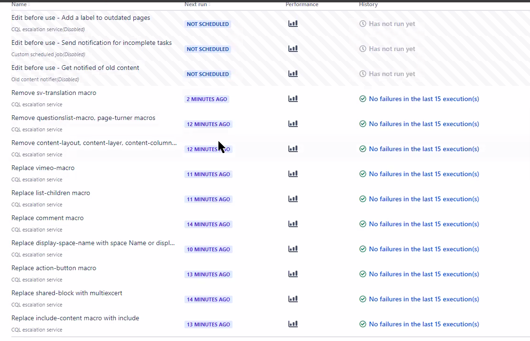
Task: Open performance chart for Add a label to outdated pages
Action: (293, 24)
